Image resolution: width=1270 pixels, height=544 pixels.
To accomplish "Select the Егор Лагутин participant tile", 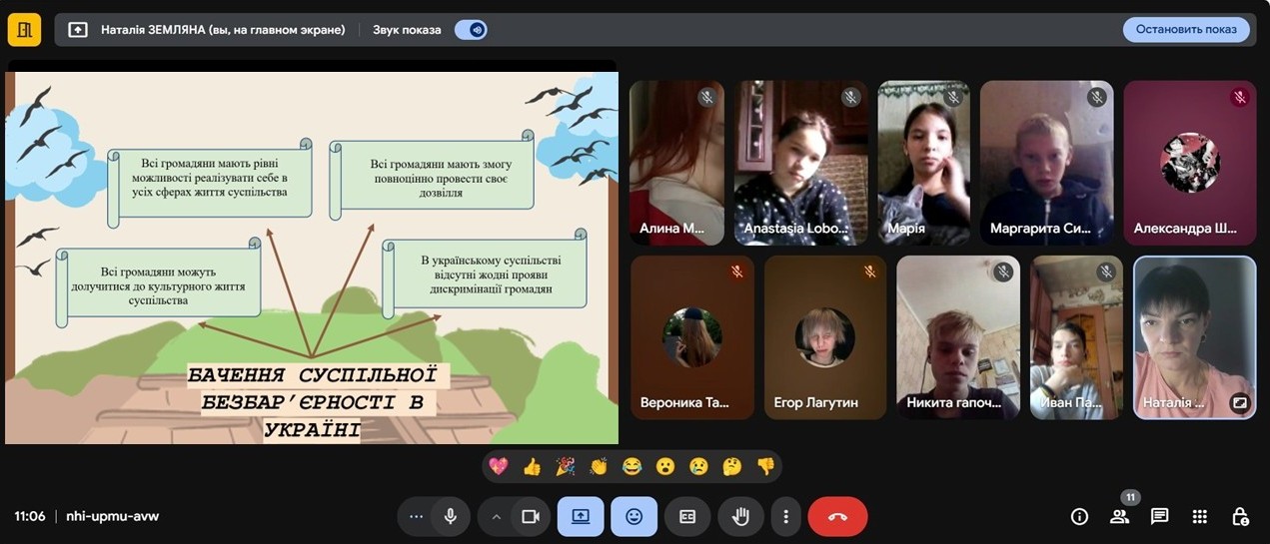I will [x=826, y=337].
